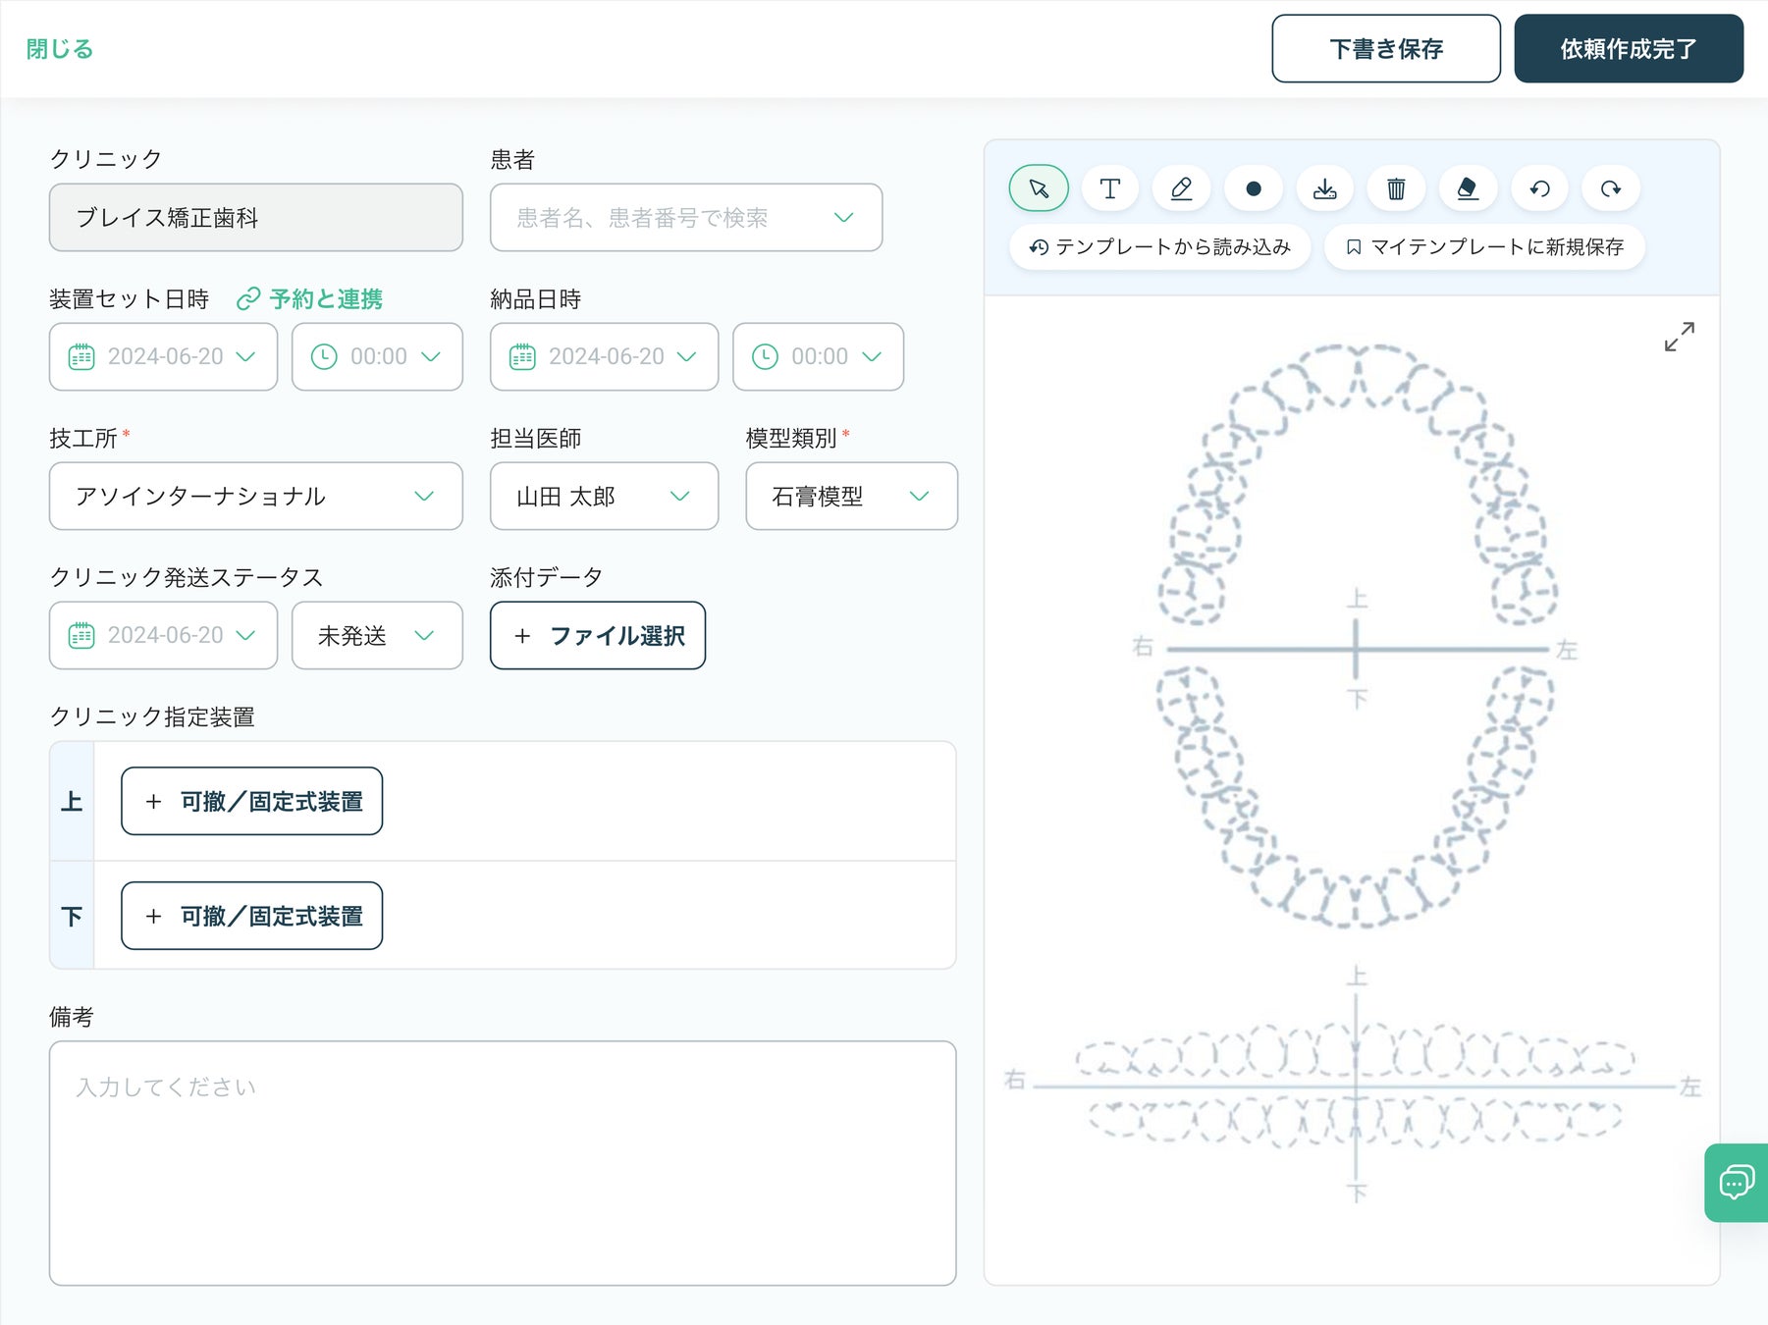Expand the 模型類別 石膏模型 dropdown

pyautogui.click(x=851, y=497)
